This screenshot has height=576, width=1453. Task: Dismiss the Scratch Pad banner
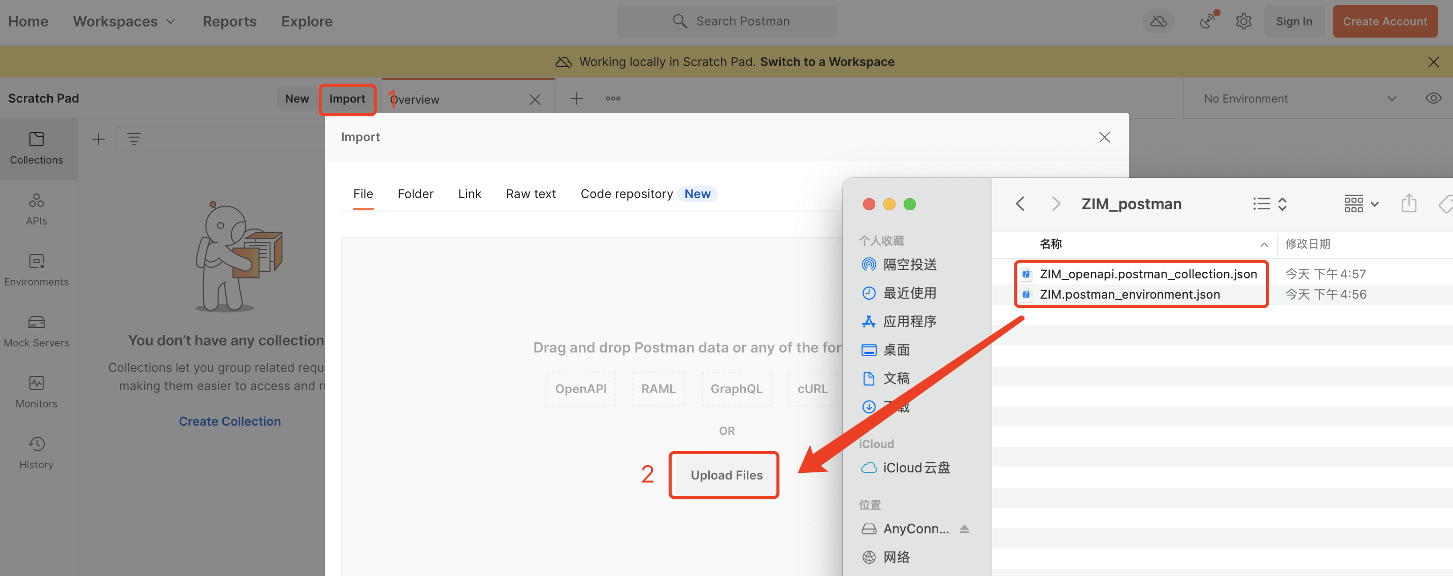pyautogui.click(x=1433, y=61)
